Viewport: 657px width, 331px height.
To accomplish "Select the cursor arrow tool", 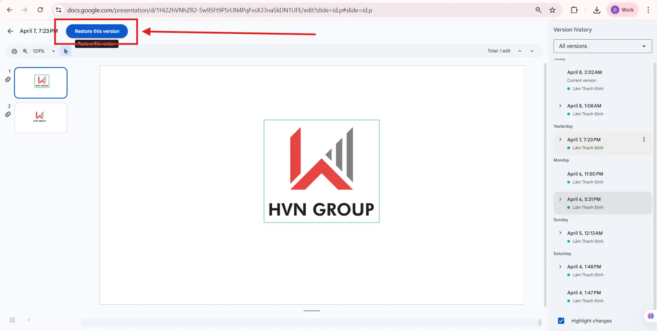I will point(66,51).
